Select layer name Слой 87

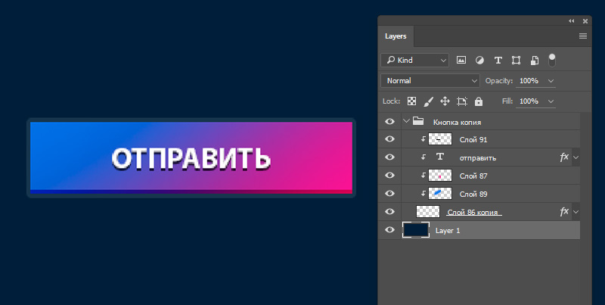pos(473,176)
